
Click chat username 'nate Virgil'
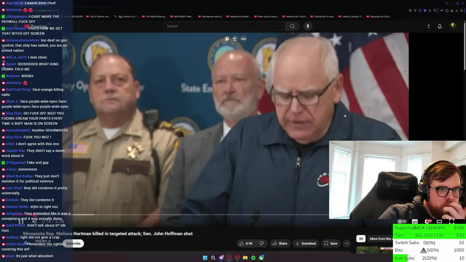[x=14, y=188]
